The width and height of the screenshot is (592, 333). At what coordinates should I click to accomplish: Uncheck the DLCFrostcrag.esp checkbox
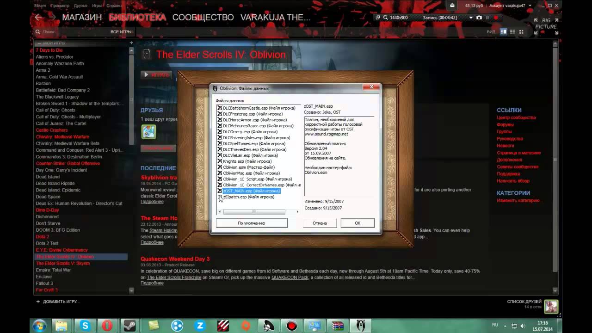[x=220, y=114]
